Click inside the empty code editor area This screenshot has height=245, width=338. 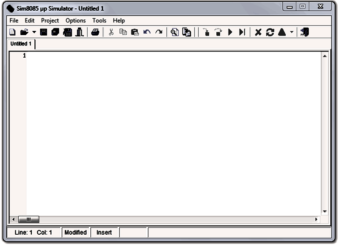coord(174,134)
